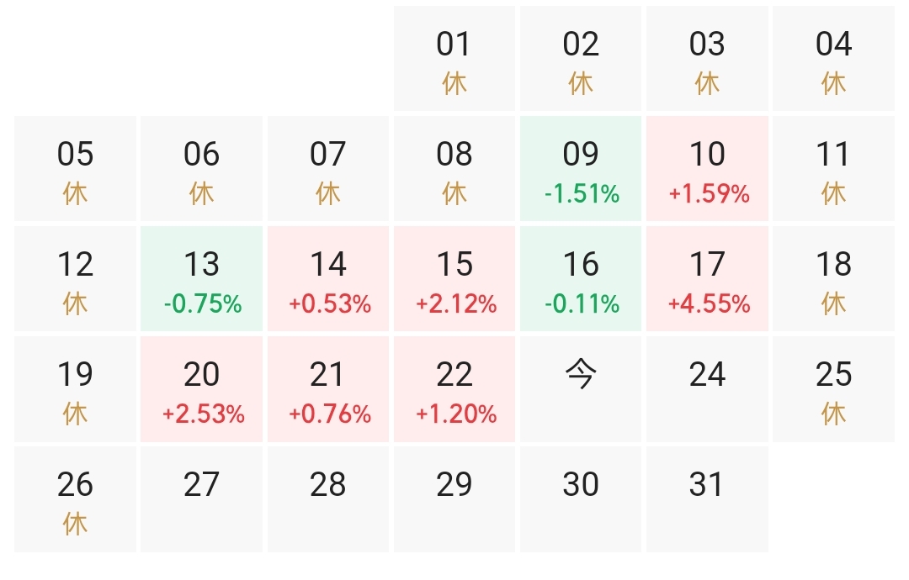Image resolution: width=909 pixels, height=580 pixels.
Task: Open day 13 with -0.75% loss
Action: [202, 279]
